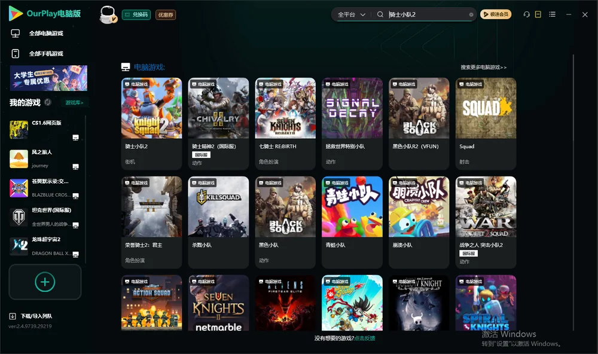Click the 风之旅人 journey game icon
The width and height of the screenshot is (598, 354).
[19, 158]
